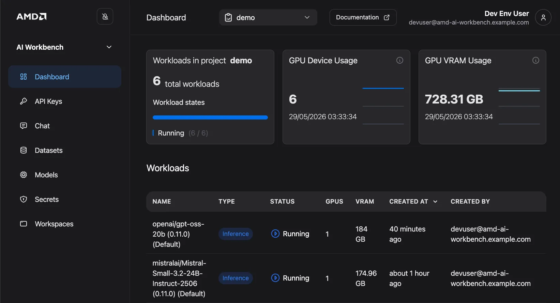Viewport: 560px width, 303px height.
Task: Click the sidebar collapse icon button
Action: pyautogui.click(x=105, y=16)
